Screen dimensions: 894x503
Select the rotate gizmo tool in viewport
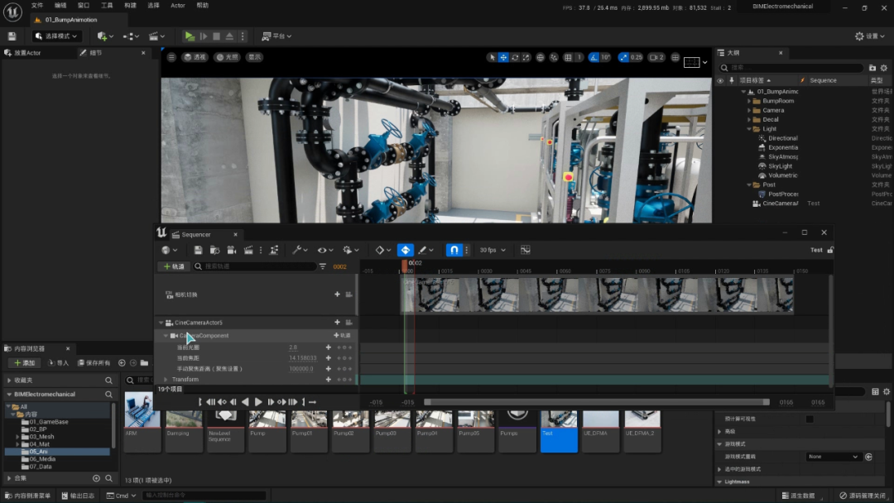point(515,58)
